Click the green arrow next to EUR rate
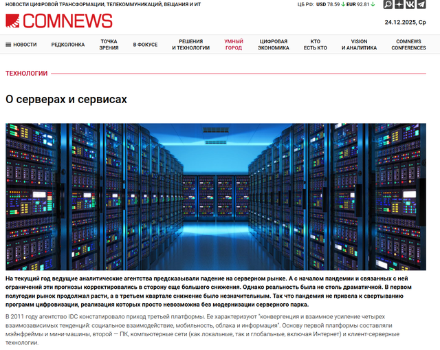 click(373, 5)
